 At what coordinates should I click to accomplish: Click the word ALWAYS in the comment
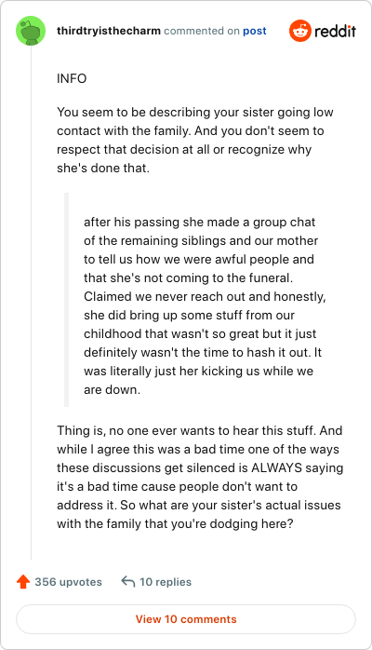pyautogui.click(x=277, y=467)
